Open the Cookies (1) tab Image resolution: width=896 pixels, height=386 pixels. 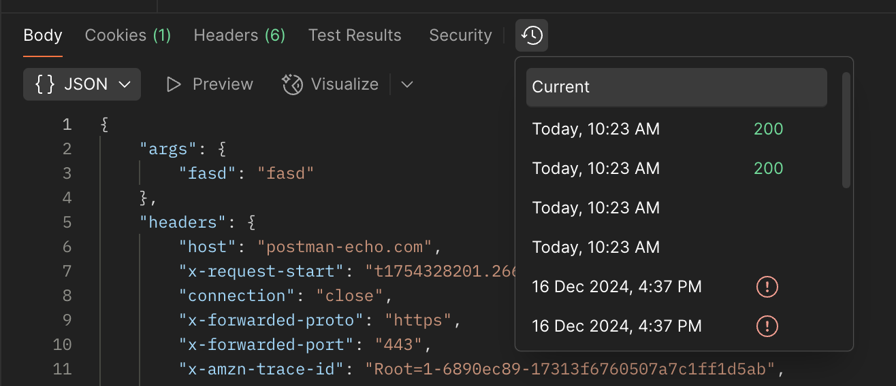click(x=128, y=35)
